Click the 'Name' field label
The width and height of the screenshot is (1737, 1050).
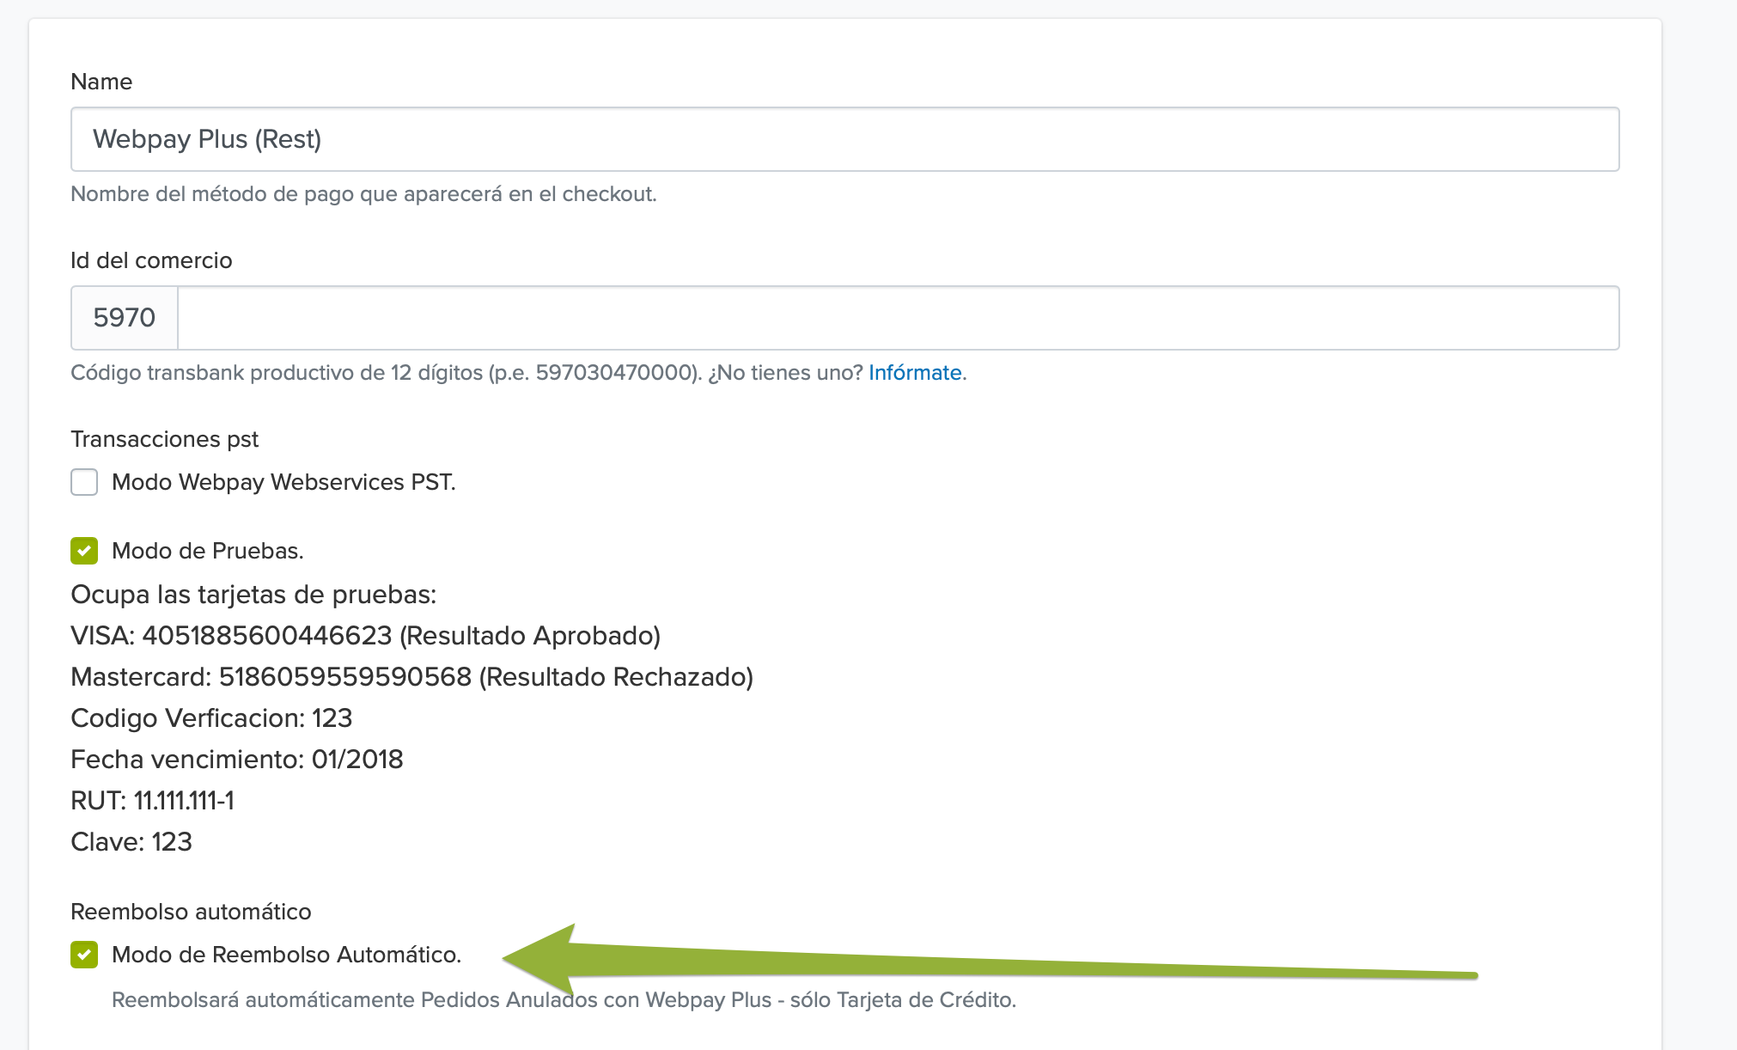(x=101, y=82)
